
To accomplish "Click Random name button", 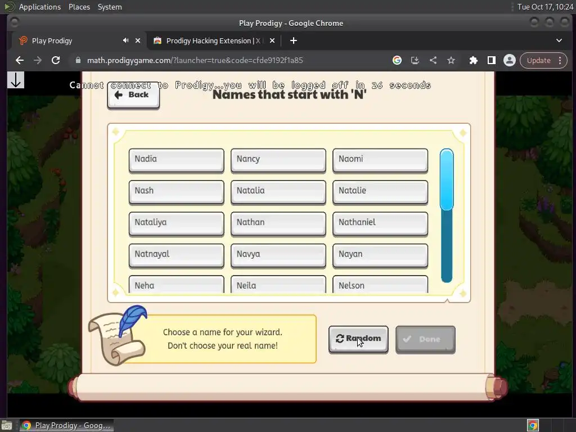I will pos(358,339).
